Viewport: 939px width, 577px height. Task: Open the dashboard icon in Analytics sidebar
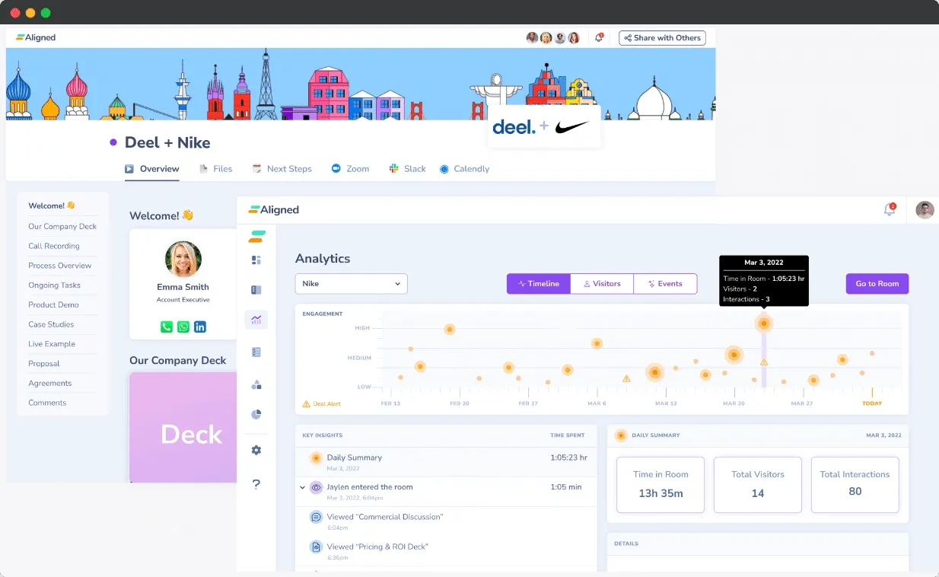[x=256, y=260]
